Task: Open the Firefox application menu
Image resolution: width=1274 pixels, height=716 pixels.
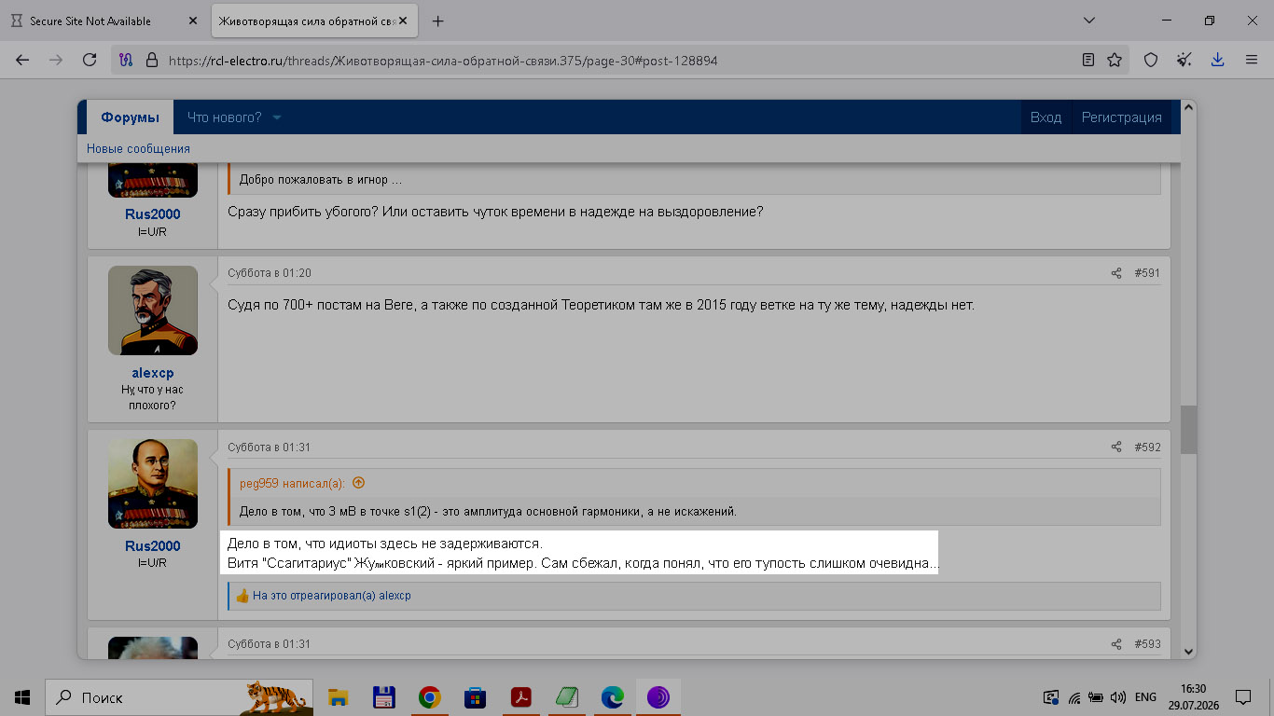Action: pos(1252,60)
